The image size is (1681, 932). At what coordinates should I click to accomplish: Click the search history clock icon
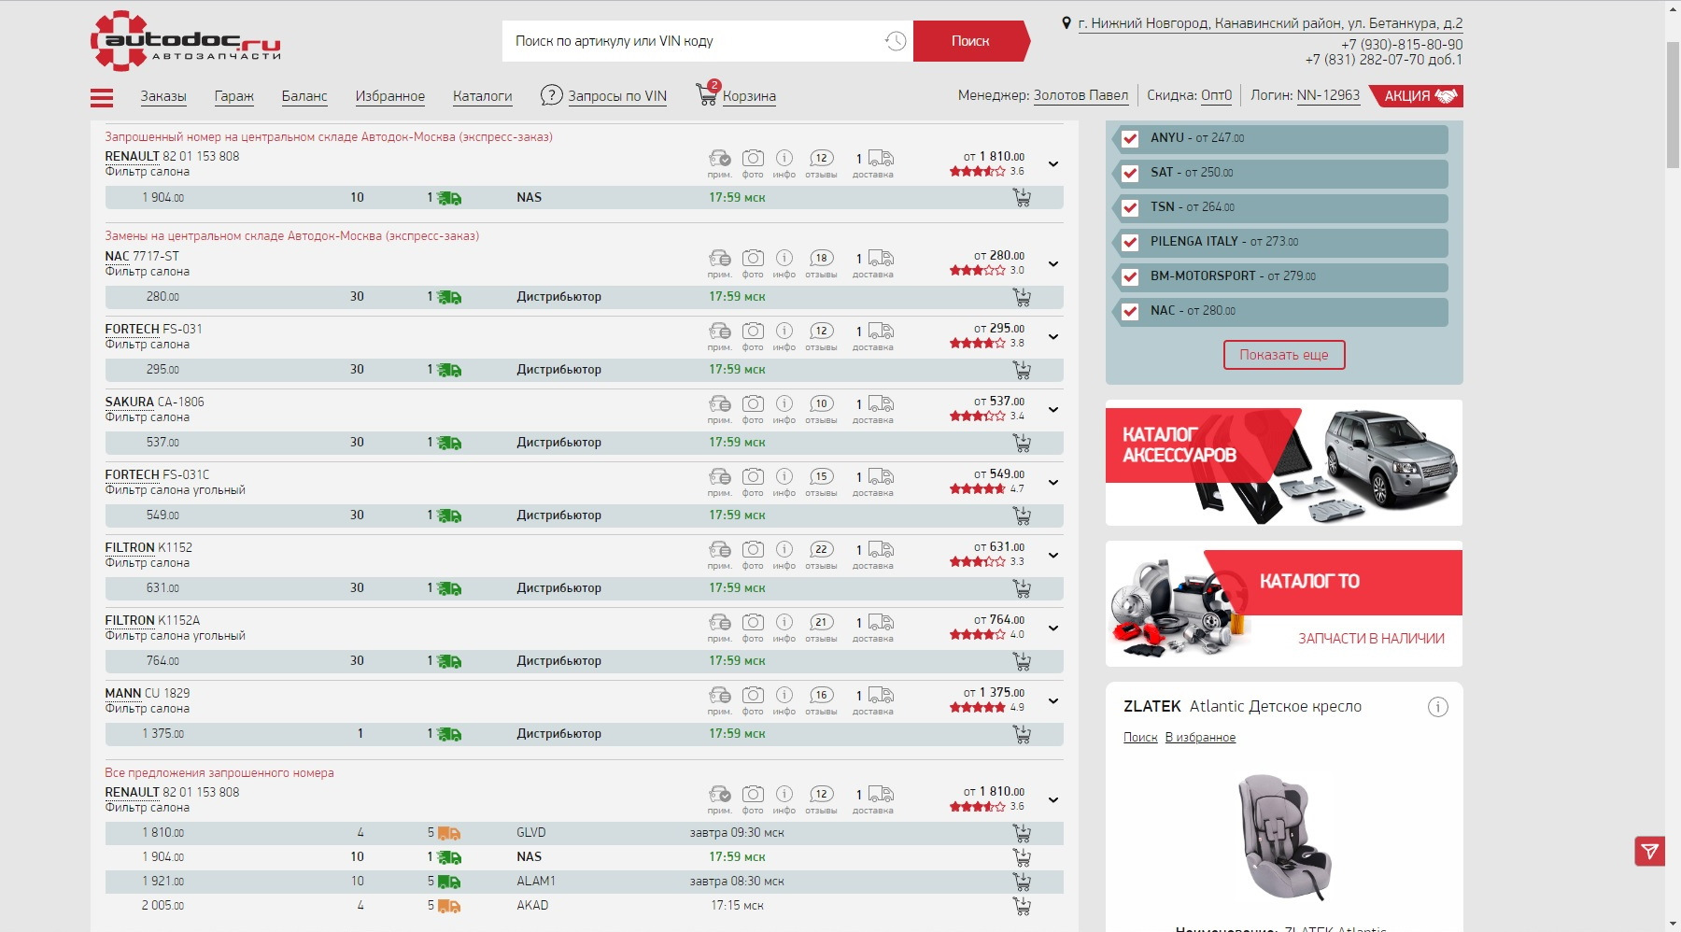pos(895,41)
